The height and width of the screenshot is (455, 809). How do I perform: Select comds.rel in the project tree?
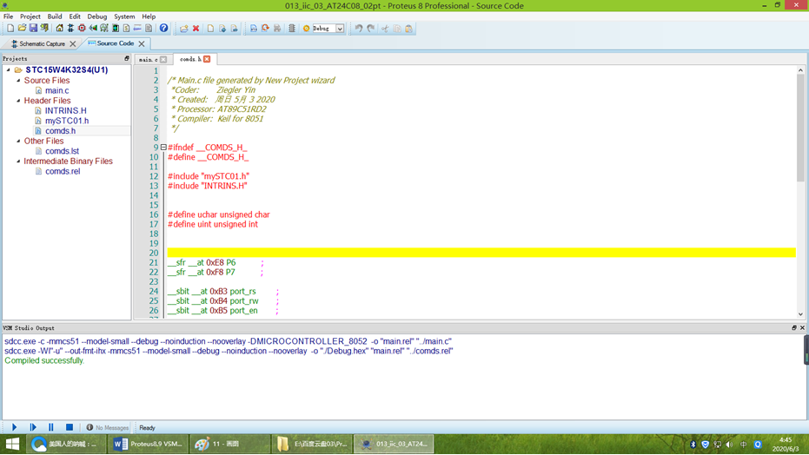[63, 171]
